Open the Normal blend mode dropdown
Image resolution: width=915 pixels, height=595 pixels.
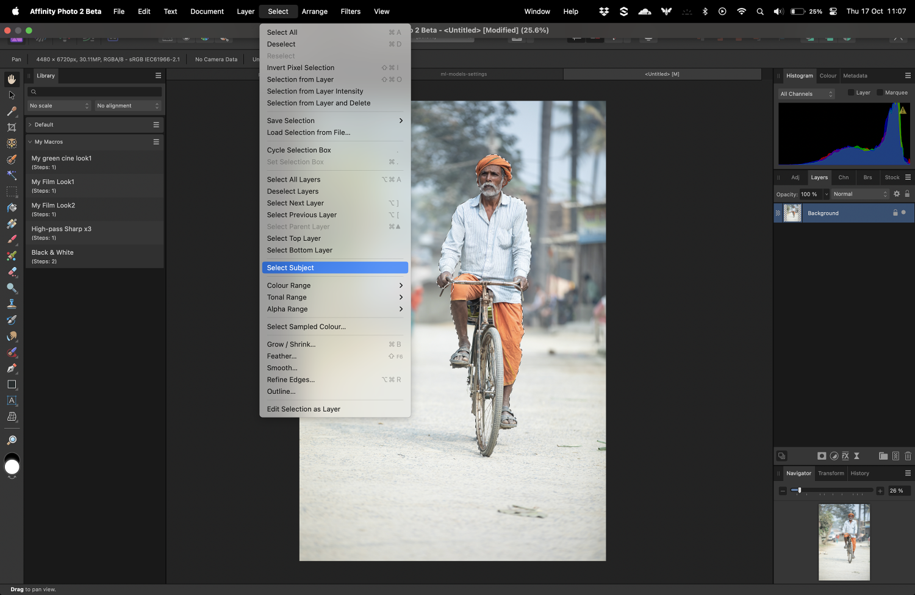point(860,194)
